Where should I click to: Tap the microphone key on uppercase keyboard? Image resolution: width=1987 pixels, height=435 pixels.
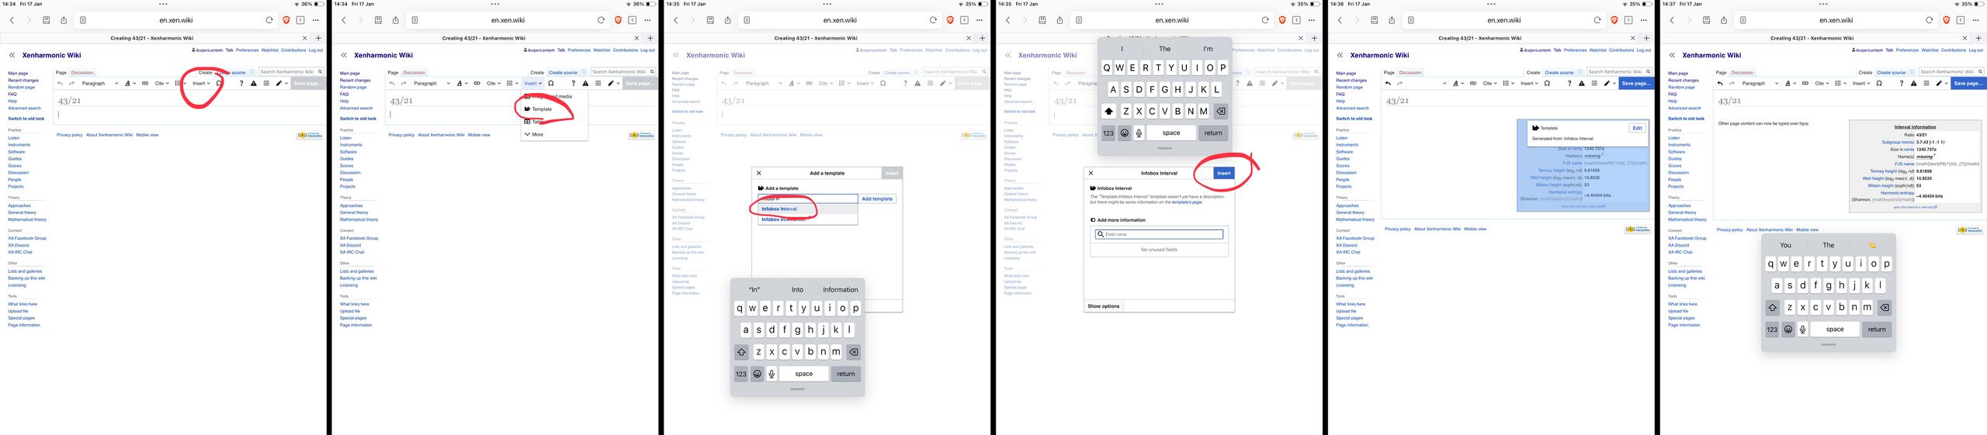(1139, 133)
